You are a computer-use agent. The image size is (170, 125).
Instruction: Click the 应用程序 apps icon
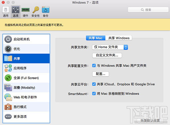click(x=8, y=68)
